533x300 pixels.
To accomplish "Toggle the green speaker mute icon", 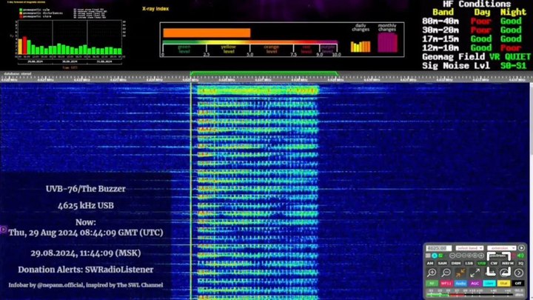I will pyautogui.click(x=521, y=256).
